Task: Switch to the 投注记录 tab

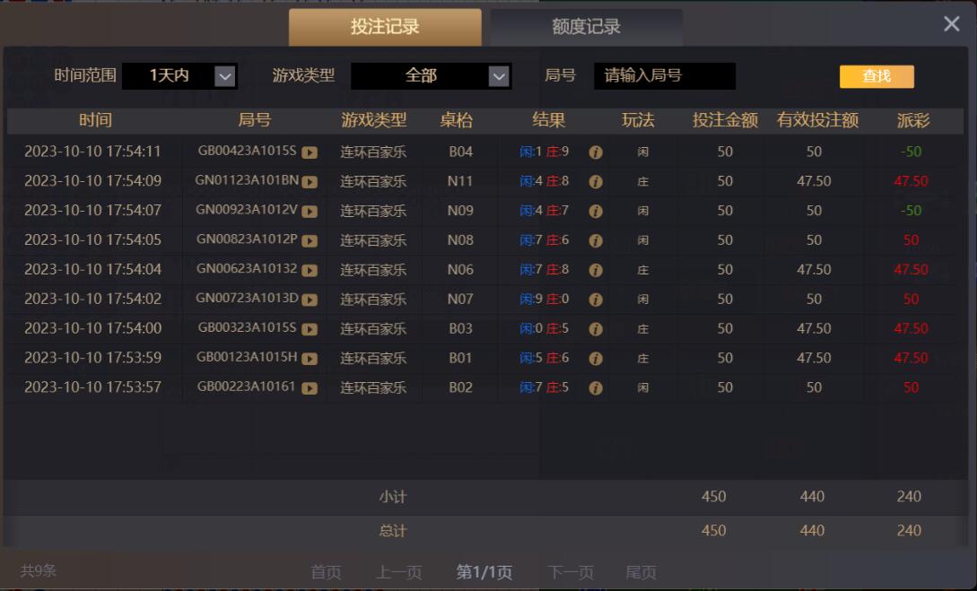Action: coord(385,27)
